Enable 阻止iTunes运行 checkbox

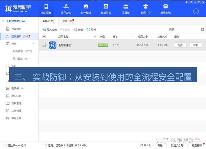click(x=5, y=145)
